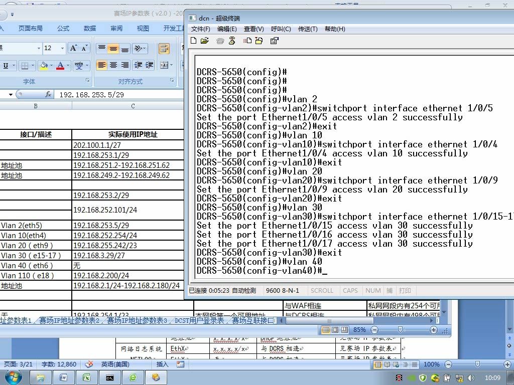Image resolution: width=514 pixels, height=385 pixels.
Task: Open Excel from the Windows taskbar
Action: [x=86, y=377]
